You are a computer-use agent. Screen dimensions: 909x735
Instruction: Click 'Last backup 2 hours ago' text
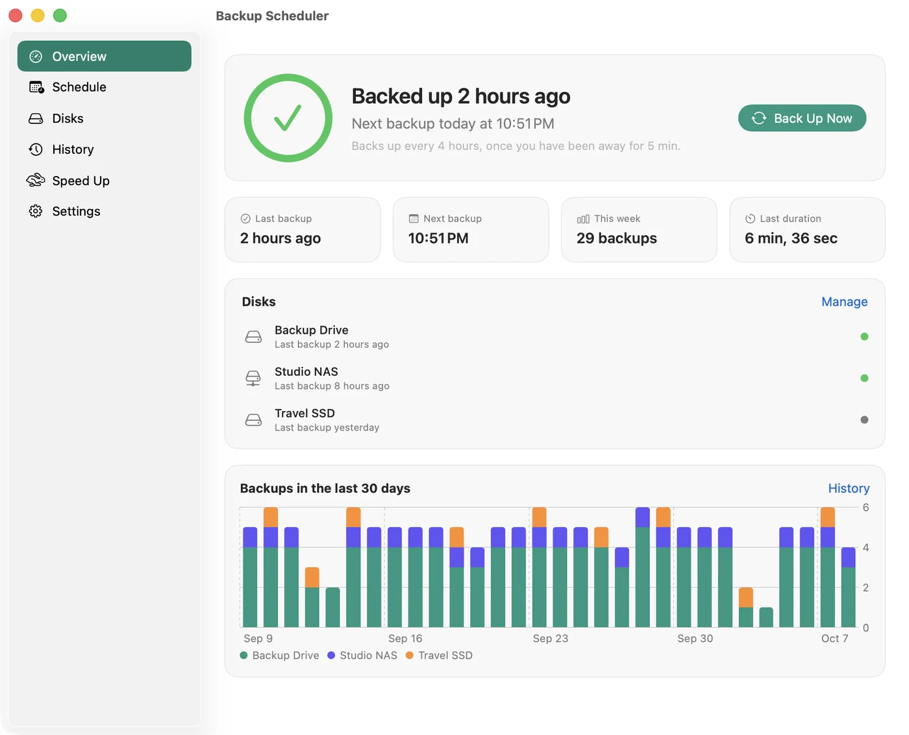(332, 345)
